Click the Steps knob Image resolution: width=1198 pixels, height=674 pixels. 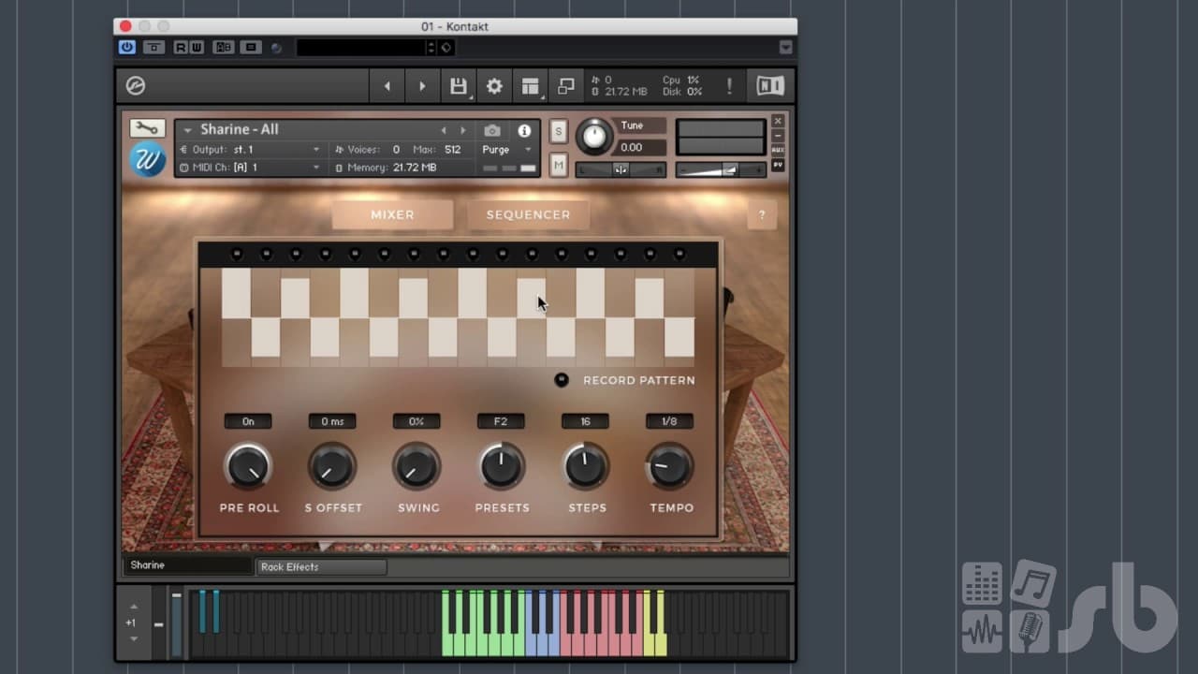pos(585,466)
